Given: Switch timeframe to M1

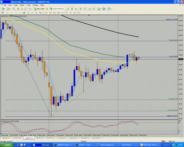Looking at the screenshot, I should 46,13.
